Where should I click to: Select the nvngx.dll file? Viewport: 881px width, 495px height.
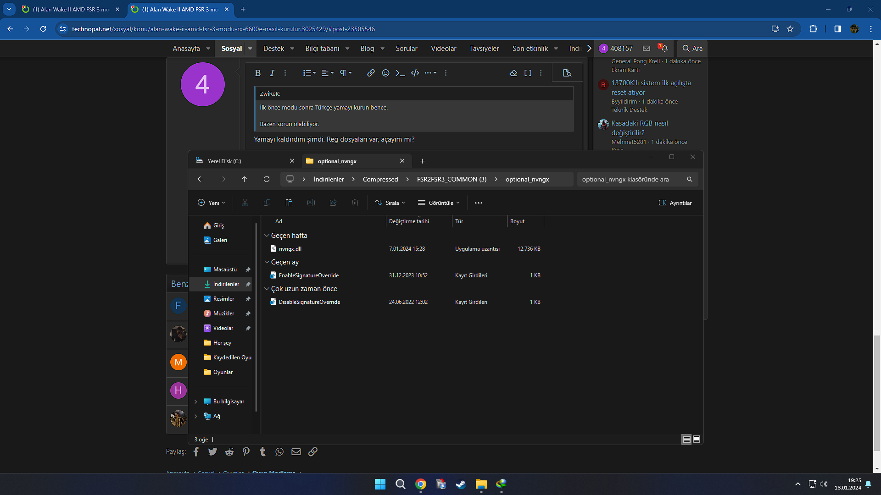pos(290,249)
